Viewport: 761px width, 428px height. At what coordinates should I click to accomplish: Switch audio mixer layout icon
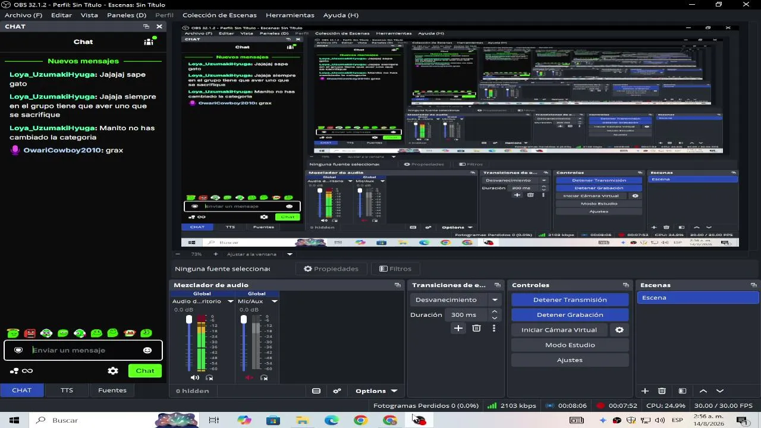[x=316, y=391]
